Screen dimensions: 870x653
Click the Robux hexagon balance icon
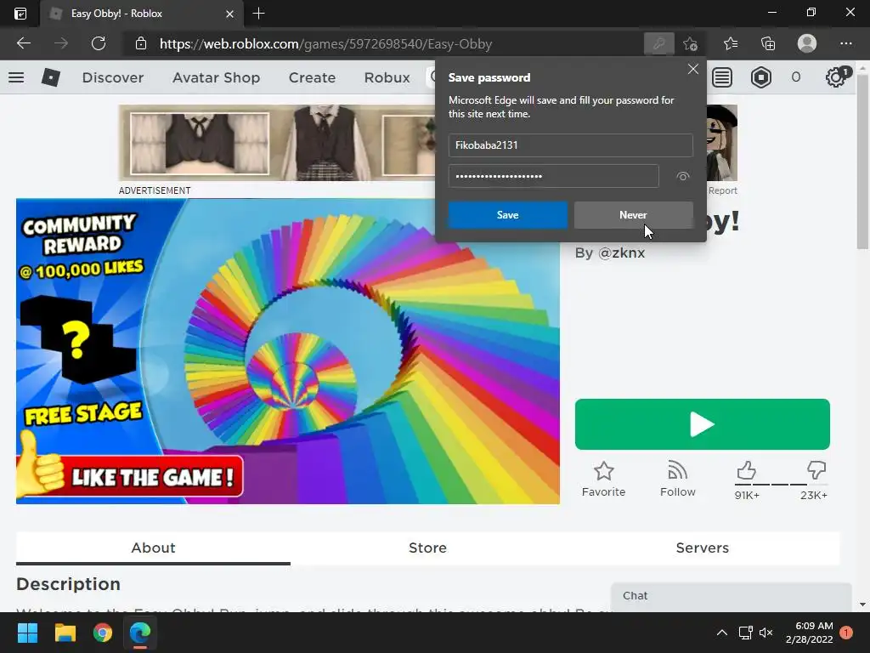(761, 77)
